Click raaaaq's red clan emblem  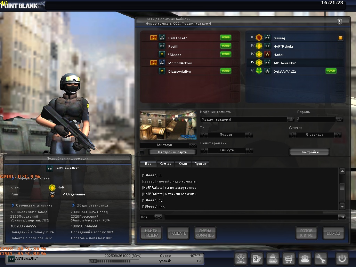(259, 38)
